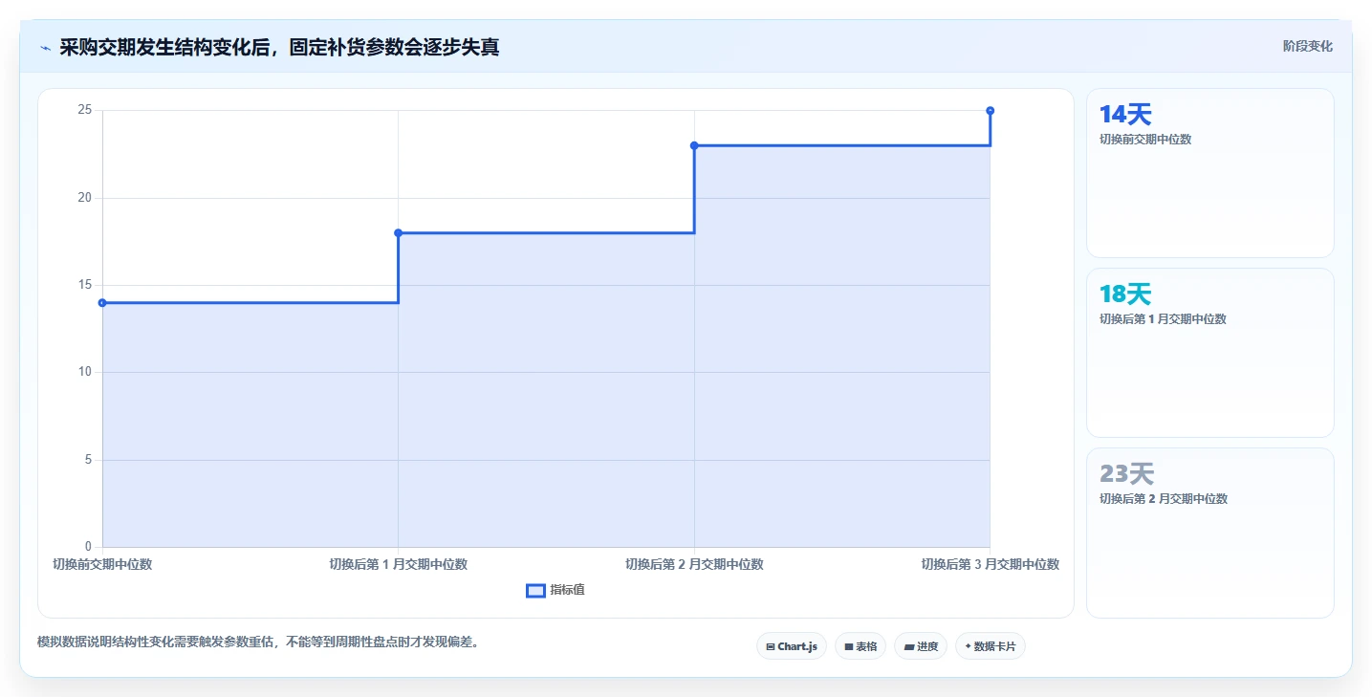Viewport: 1372px width, 697px height.
Task: Click y-axis value 0
Action: 89,547
